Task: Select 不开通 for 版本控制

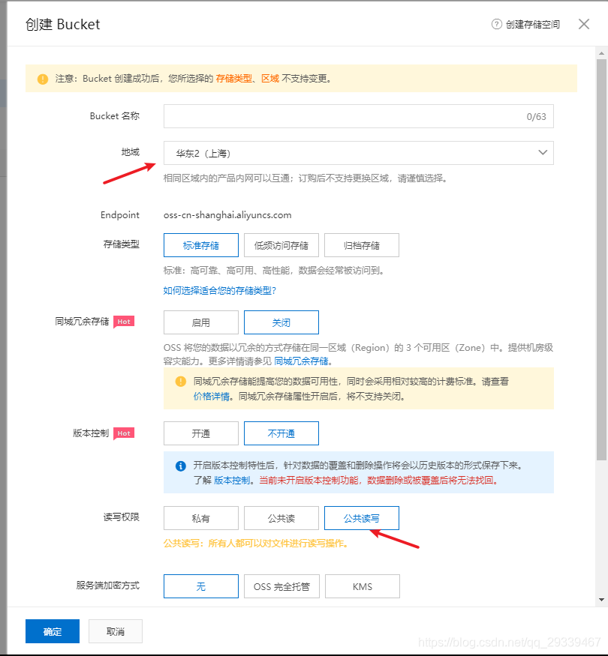Action: coord(281,433)
